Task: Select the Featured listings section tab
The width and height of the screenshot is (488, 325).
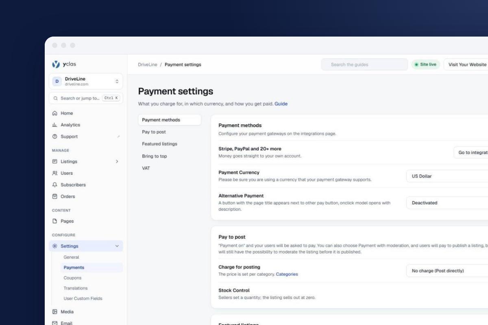Action: click(170, 144)
